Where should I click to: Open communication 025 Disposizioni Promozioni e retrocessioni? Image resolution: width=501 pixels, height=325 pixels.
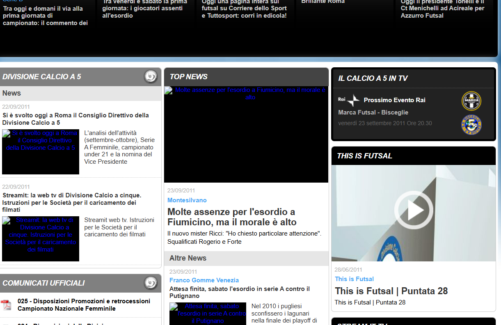(84, 305)
